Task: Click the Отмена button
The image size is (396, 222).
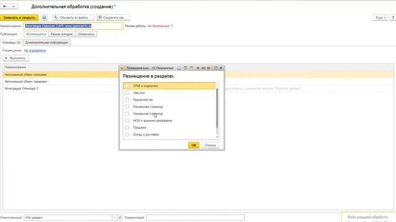Action: [210, 146]
